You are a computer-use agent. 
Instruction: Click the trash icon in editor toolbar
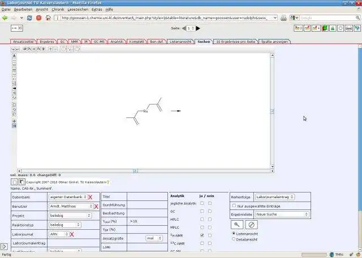44,49
